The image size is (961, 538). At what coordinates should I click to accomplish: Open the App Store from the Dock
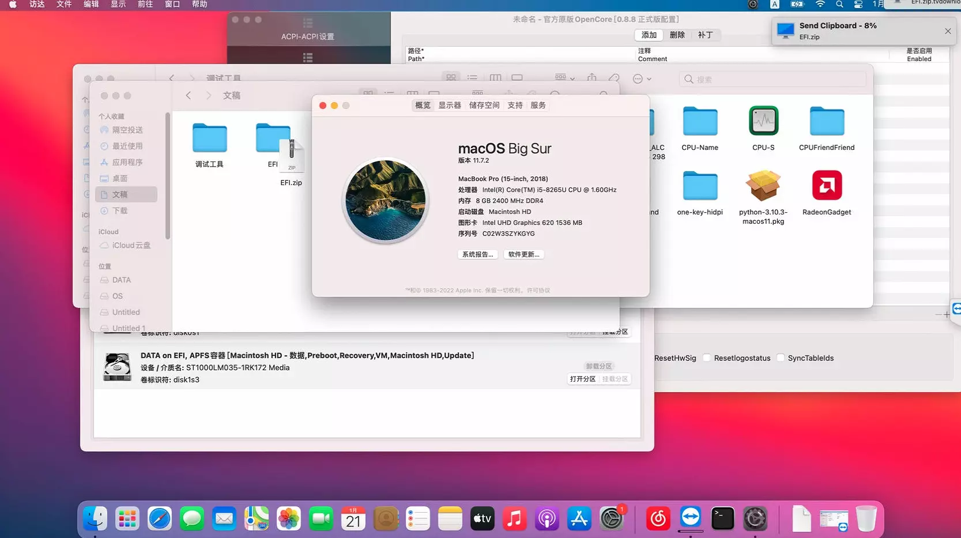pyautogui.click(x=579, y=518)
